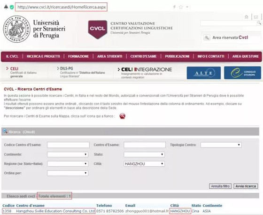The width and height of the screenshot is (263, 215).
Task: Focus the Codice Centro d'Esame input field
Action: tap(68, 145)
